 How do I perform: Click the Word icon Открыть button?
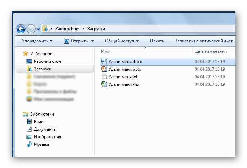(x=76, y=41)
